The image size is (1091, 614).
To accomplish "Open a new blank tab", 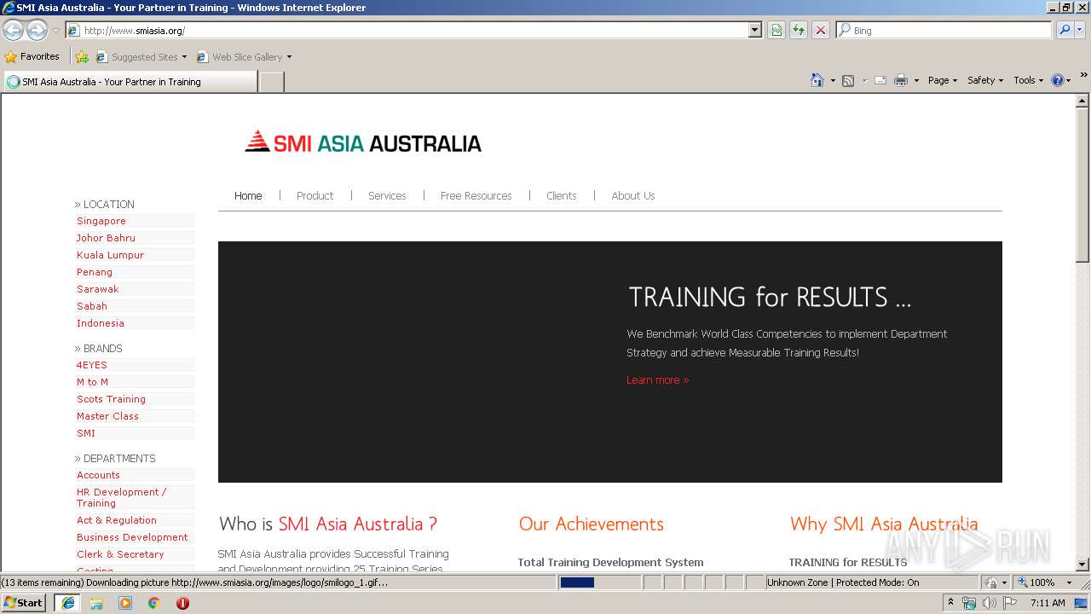I will 271,82.
